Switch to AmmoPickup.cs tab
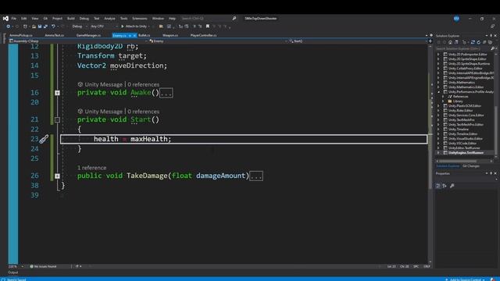The image size is (500, 281). 21,35
